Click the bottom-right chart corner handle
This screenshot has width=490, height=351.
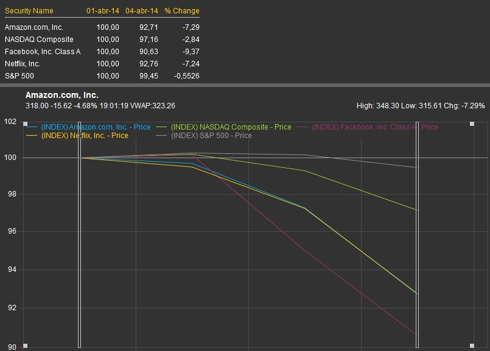click(472, 346)
